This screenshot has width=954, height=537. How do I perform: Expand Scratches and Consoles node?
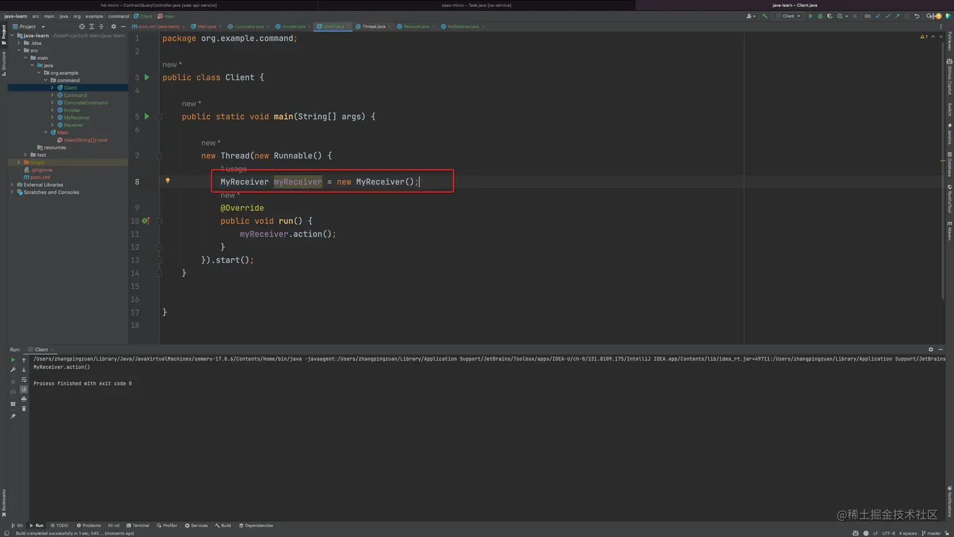[12, 192]
